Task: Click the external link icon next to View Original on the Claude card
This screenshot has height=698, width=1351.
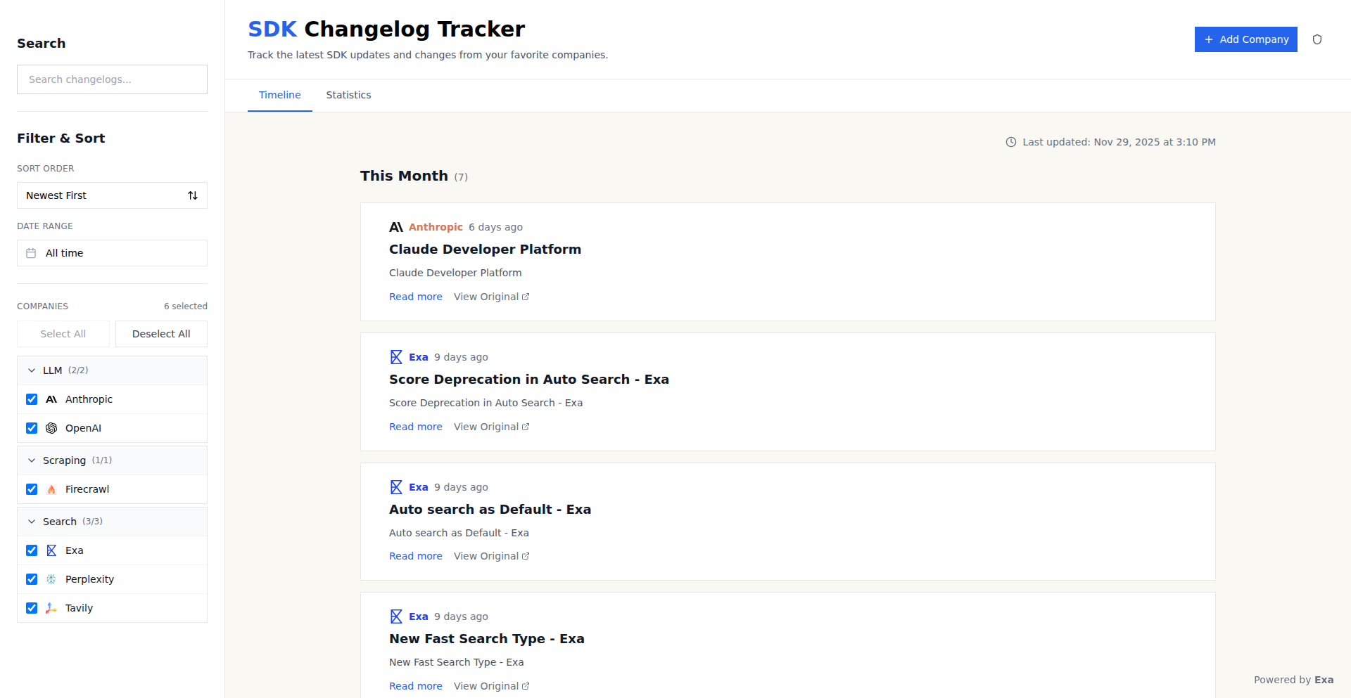Action: click(526, 297)
